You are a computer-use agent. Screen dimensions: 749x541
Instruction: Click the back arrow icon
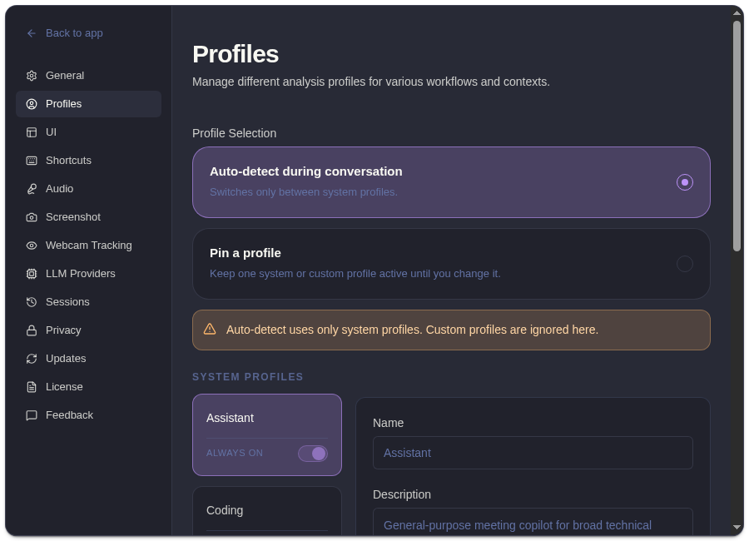pos(32,33)
